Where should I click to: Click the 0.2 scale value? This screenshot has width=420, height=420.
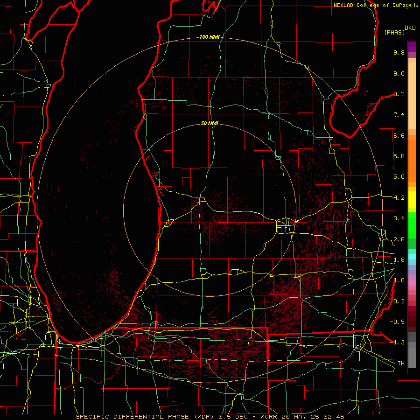click(x=399, y=301)
